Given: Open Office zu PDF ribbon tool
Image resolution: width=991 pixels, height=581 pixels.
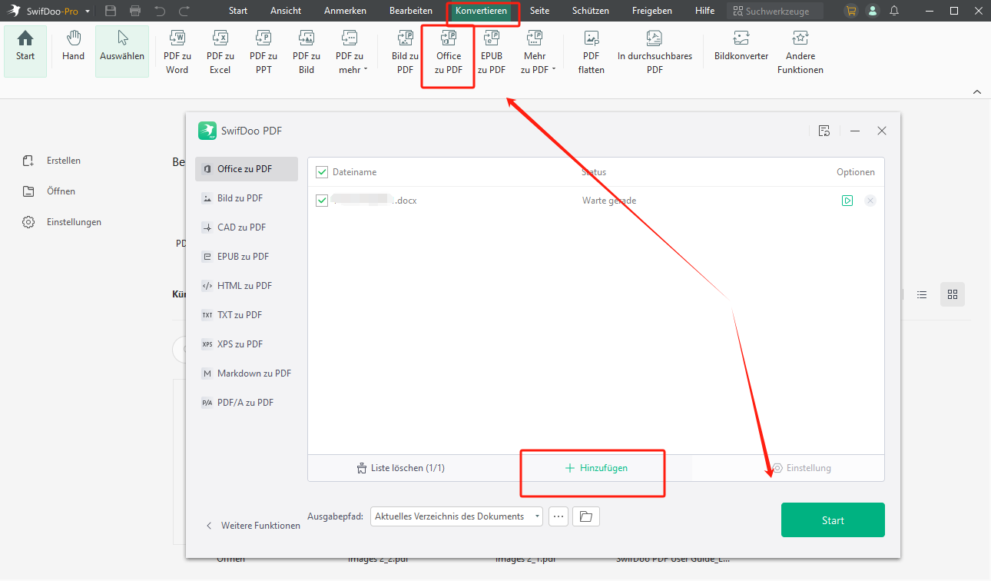Looking at the screenshot, I should point(449,53).
